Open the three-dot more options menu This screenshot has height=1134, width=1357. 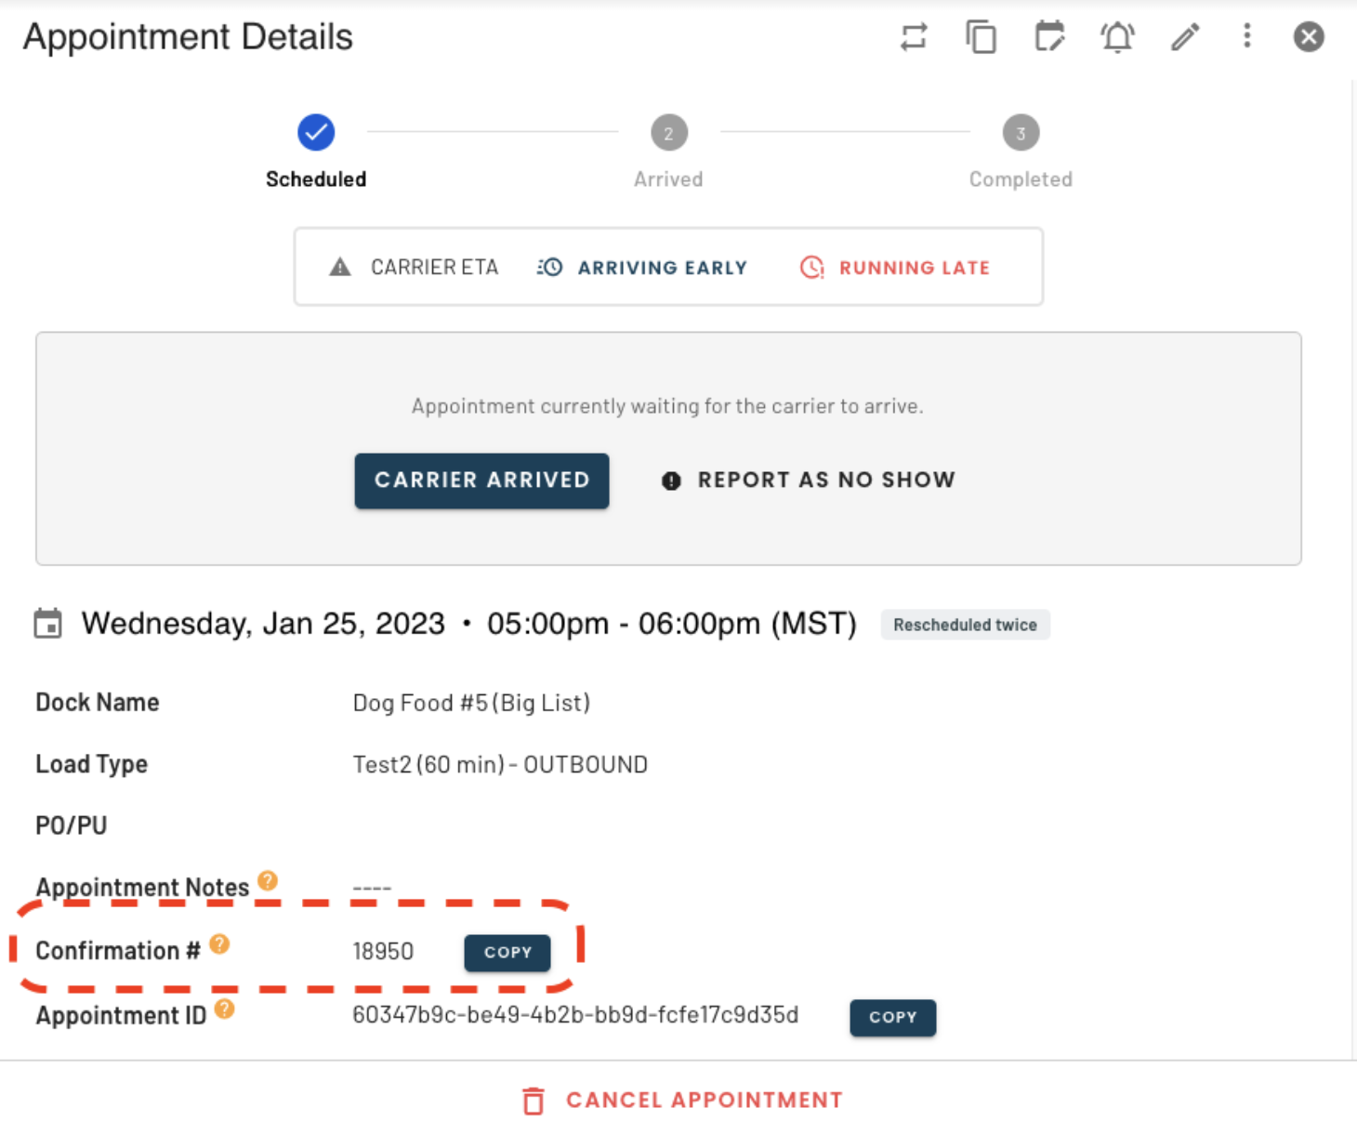coord(1247,36)
